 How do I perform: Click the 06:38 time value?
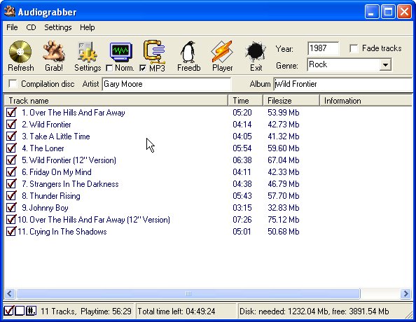[x=242, y=160]
